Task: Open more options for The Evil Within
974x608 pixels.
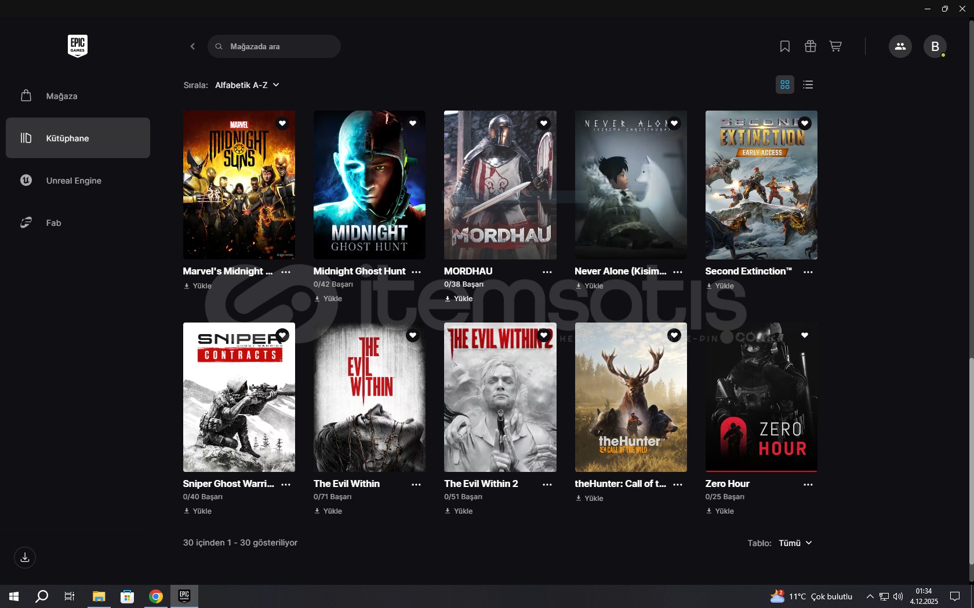Action: [x=416, y=484]
